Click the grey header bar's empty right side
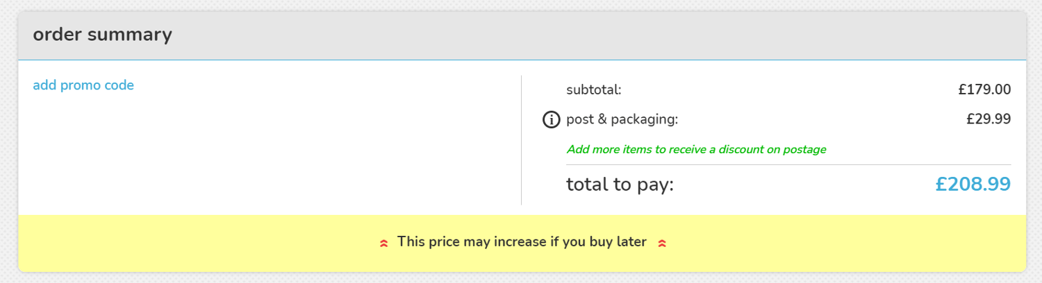Viewport: 1042px width, 283px height. point(764,35)
